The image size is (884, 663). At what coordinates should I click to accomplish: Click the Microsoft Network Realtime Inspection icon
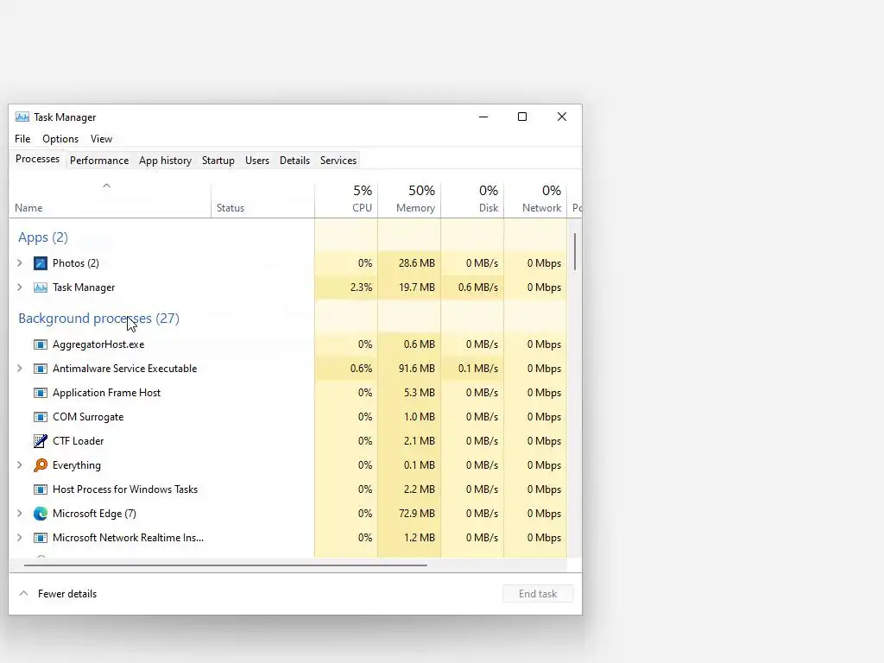40,538
